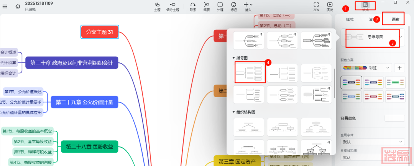This screenshot has width=414, height=166.
Task: Collapse the 组织结构图 section
Action: [234, 112]
